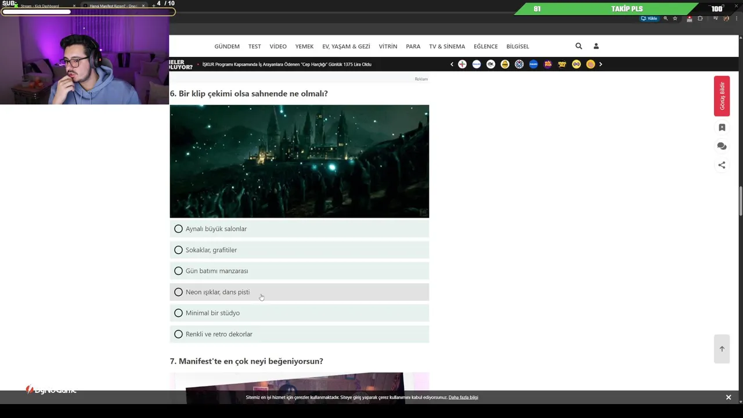743x418 pixels.
Task: Select the Aynalı büyük salonlar option
Action: [x=299, y=229]
